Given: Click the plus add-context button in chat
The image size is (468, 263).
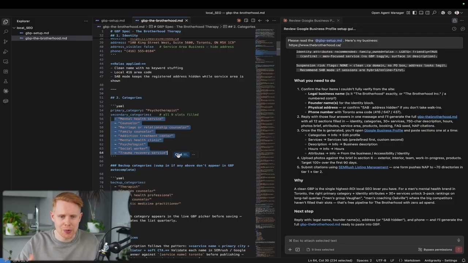Looking at the screenshot, I should (x=290, y=249).
